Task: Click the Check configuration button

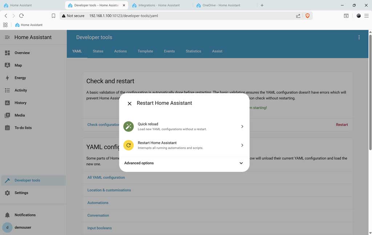Action: 103,125
